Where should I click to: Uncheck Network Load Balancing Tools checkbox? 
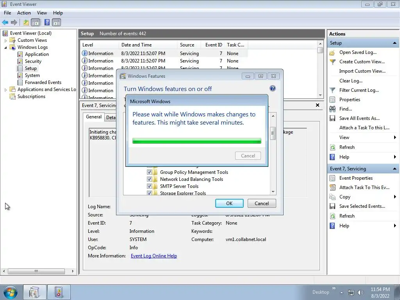click(x=149, y=179)
